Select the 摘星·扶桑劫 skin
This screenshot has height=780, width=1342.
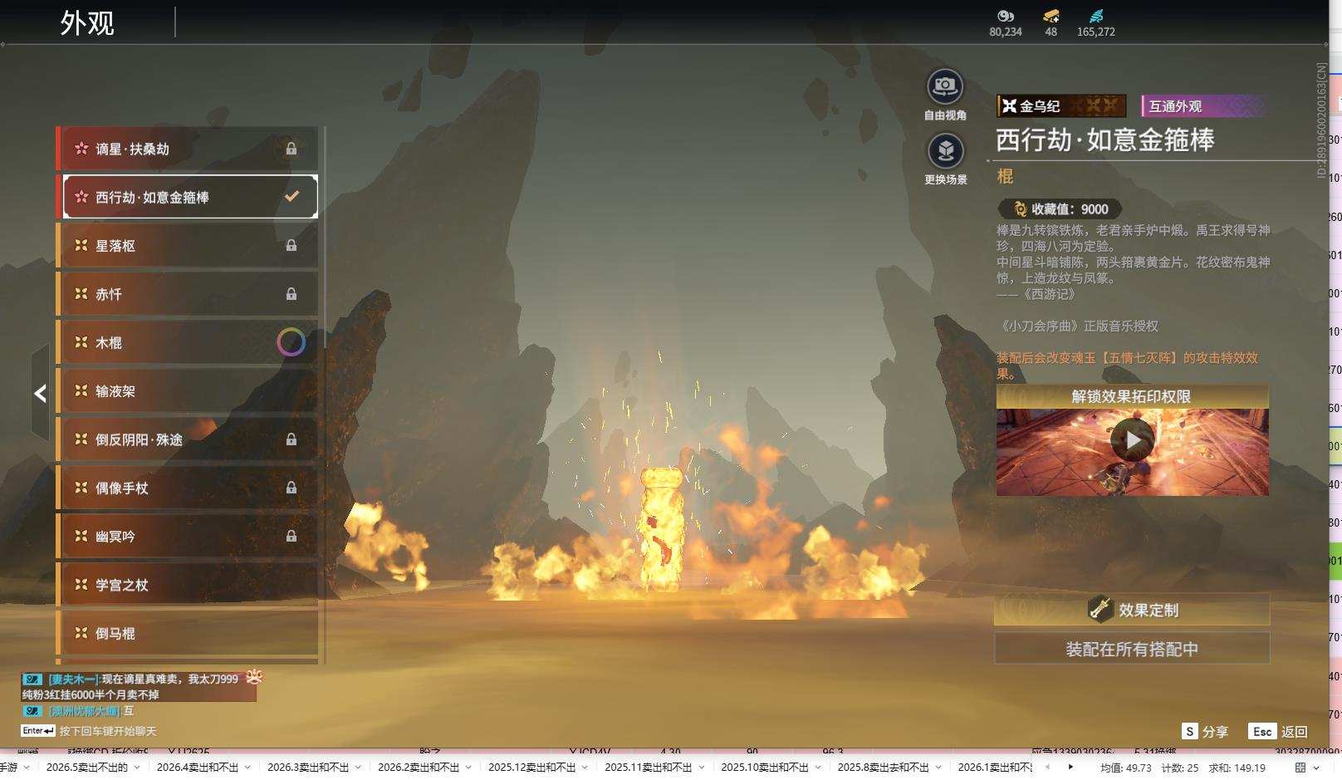[x=188, y=149]
